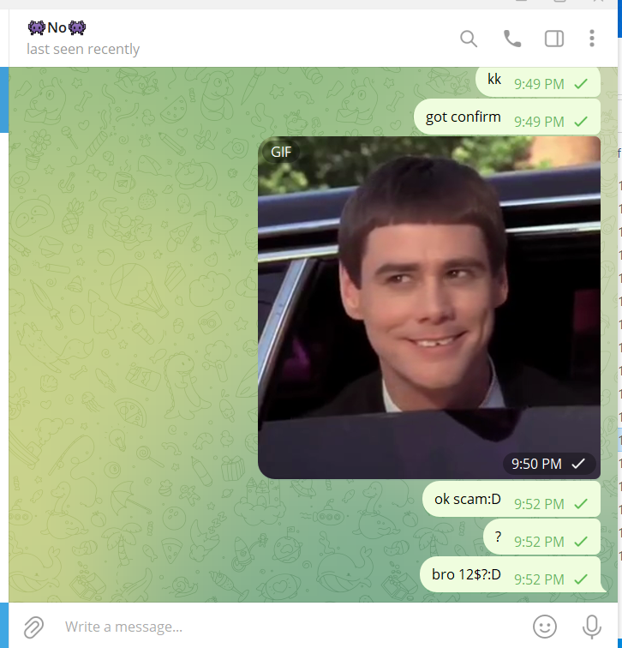Viewport: 622px width, 648px height.
Task: Click the check mark on 'got confirm'
Action: (x=581, y=122)
